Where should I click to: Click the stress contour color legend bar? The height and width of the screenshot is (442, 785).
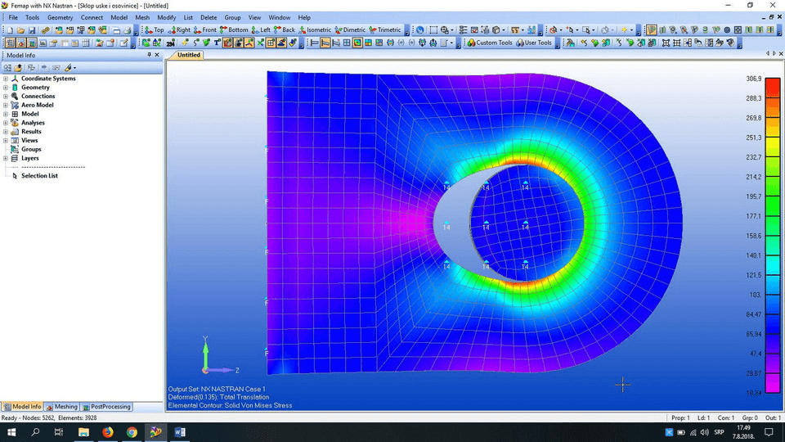(x=772, y=236)
